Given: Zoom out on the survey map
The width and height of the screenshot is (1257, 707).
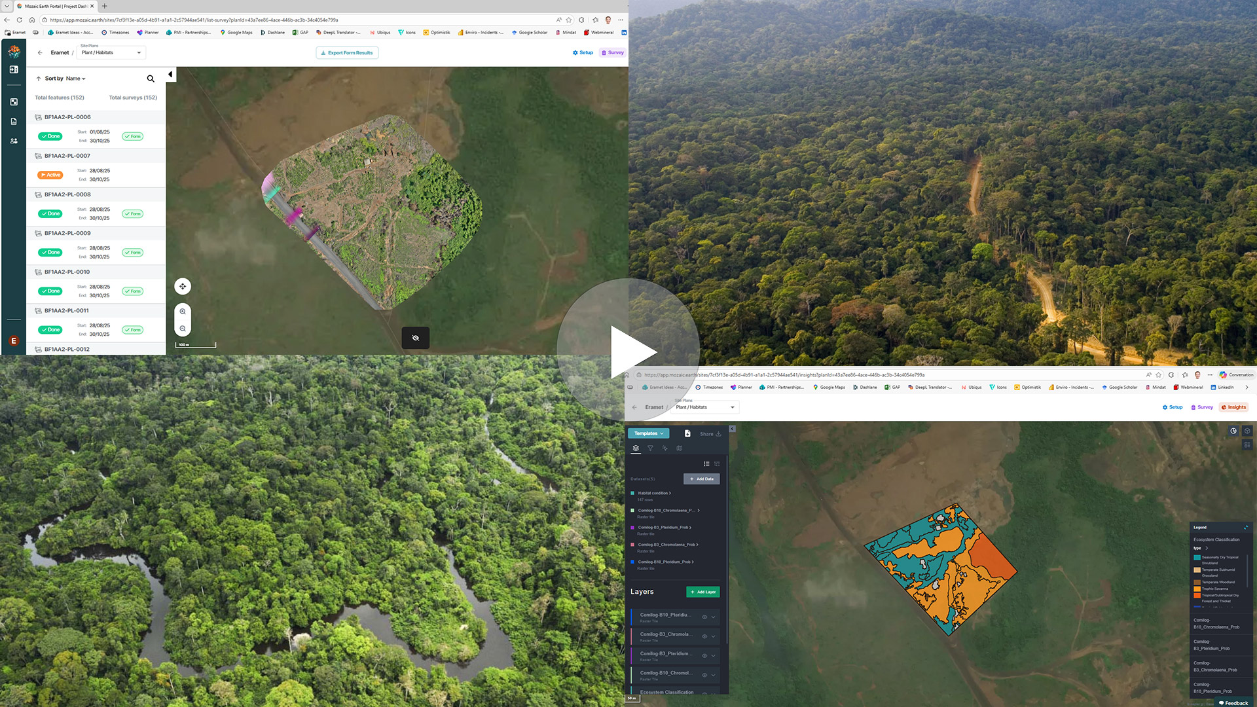Looking at the screenshot, I should (x=183, y=329).
